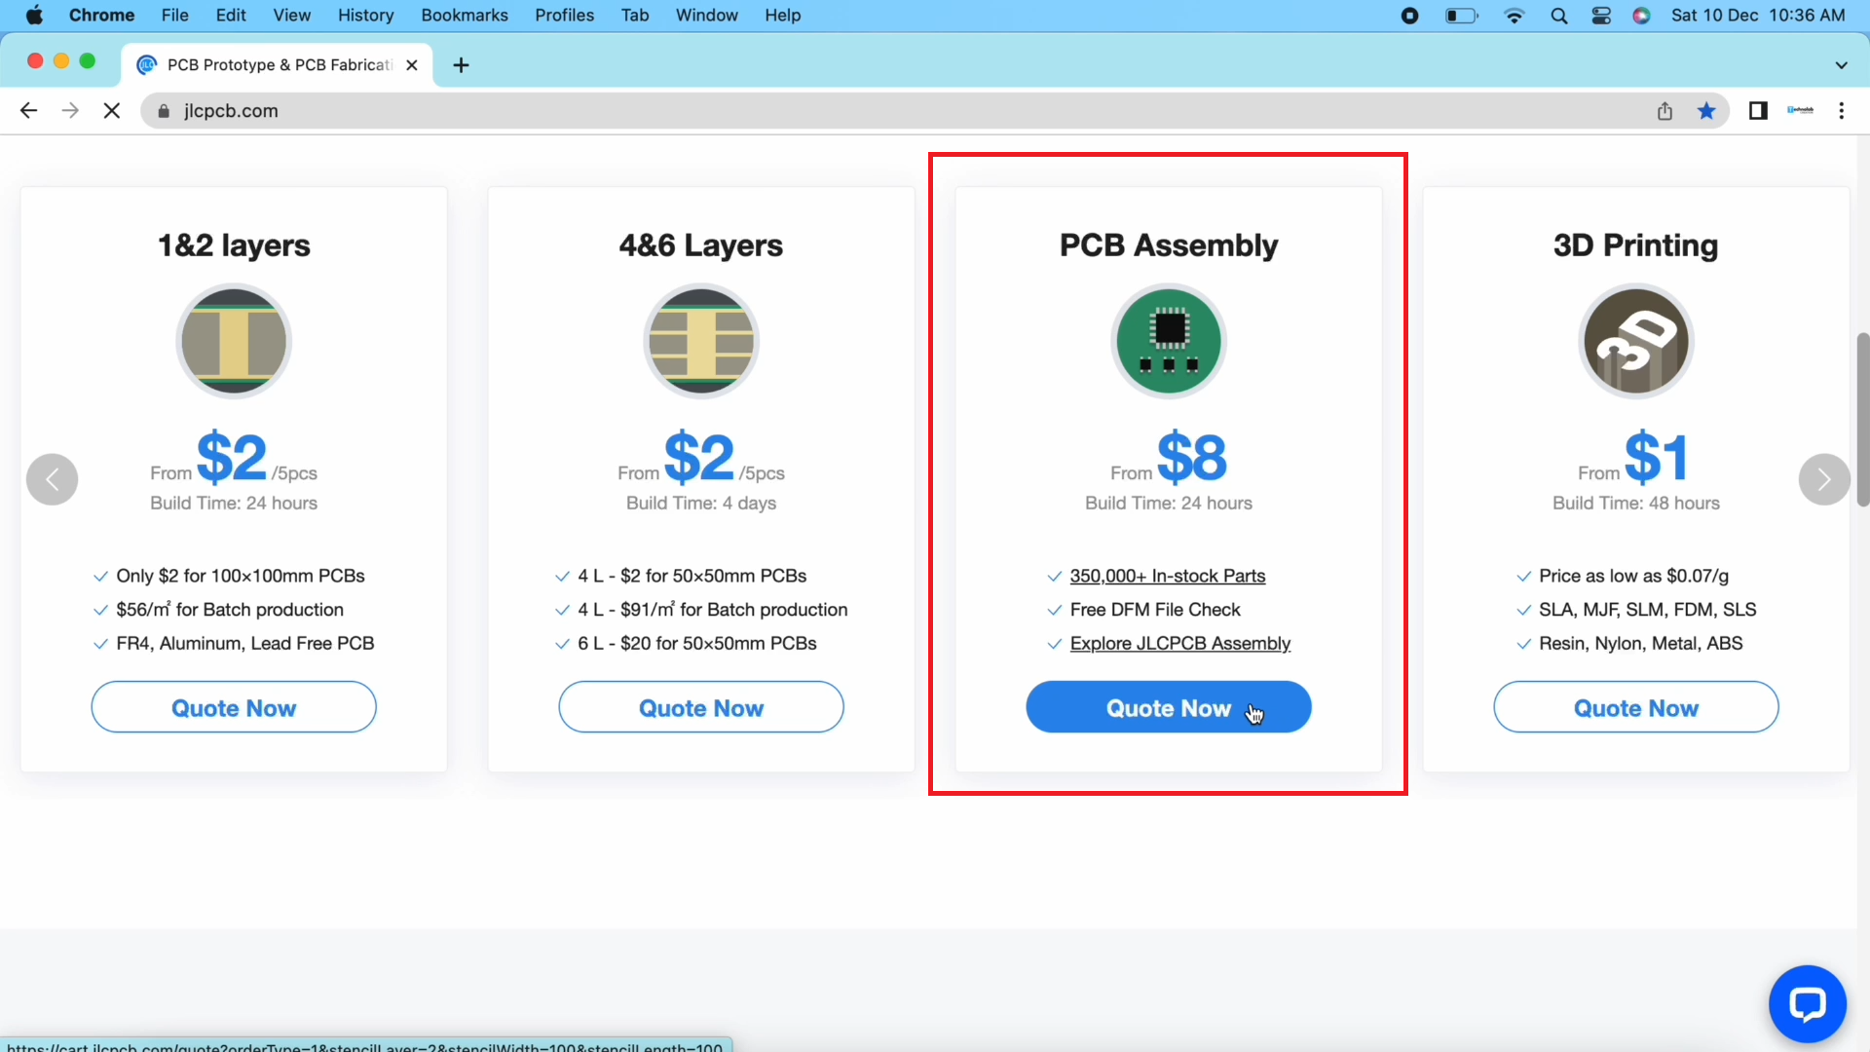The width and height of the screenshot is (1870, 1052).
Task: Open the Tab menu
Action: pyautogui.click(x=635, y=16)
